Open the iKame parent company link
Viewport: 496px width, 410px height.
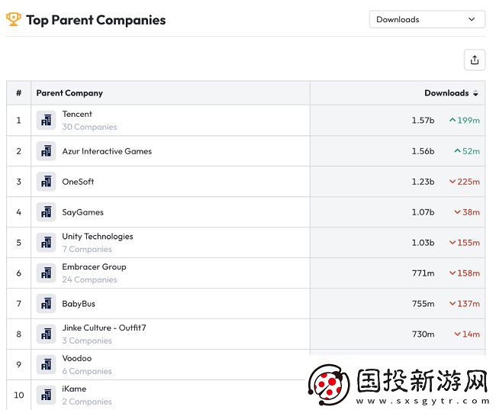click(74, 389)
